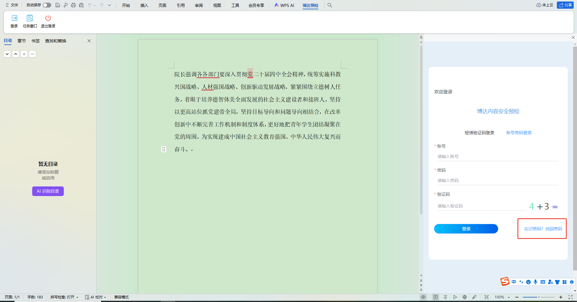Open print preview from quick toolbar
This screenshot has height=302, width=577.
click(x=81, y=5)
